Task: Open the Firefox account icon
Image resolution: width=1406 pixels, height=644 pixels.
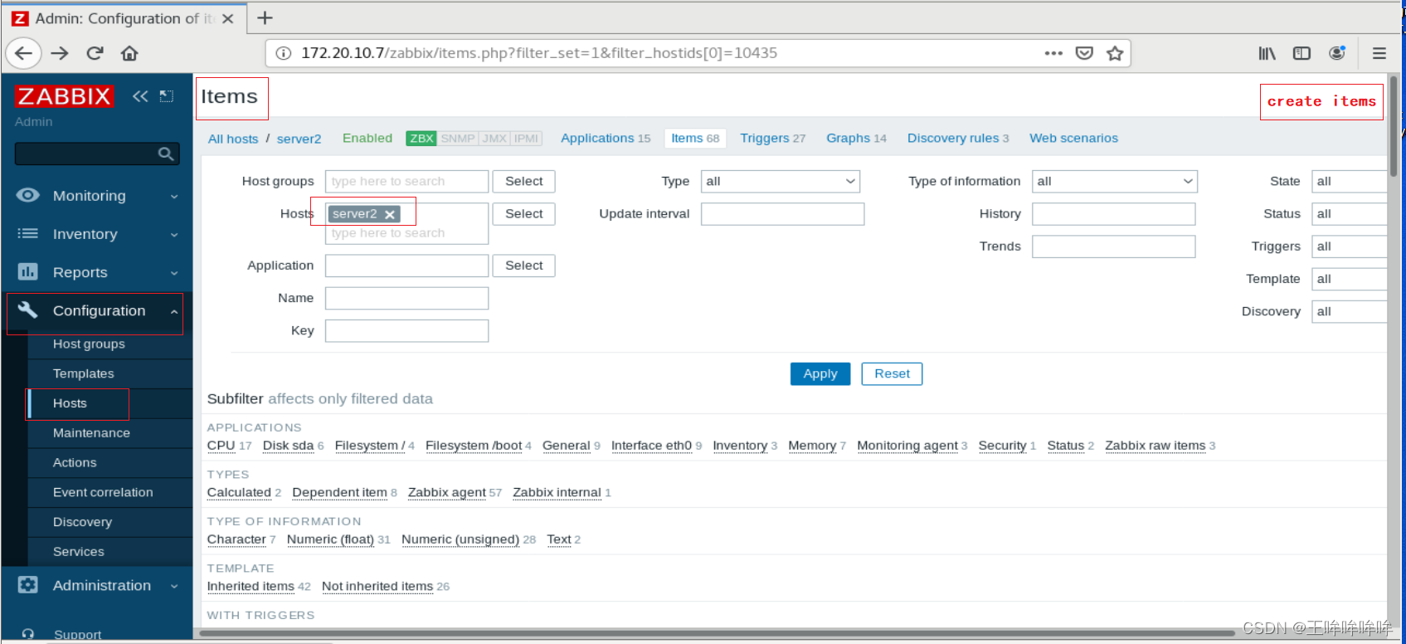Action: tap(1336, 53)
